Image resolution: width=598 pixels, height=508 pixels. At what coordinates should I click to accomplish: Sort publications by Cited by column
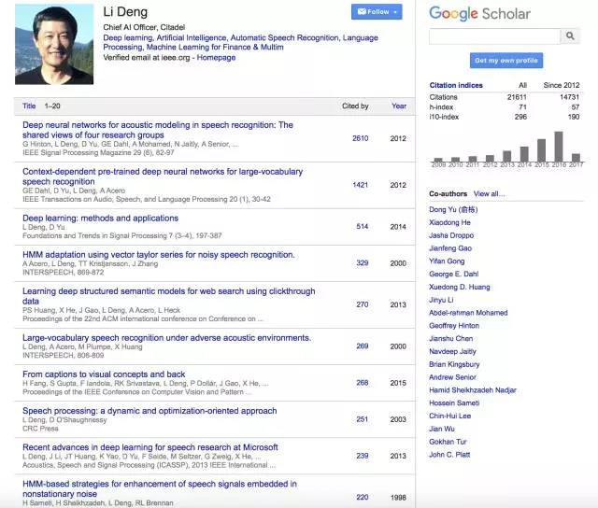[x=355, y=106]
